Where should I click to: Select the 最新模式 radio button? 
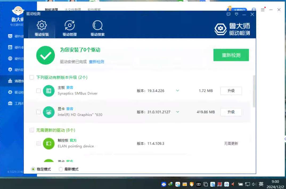coord(61,169)
